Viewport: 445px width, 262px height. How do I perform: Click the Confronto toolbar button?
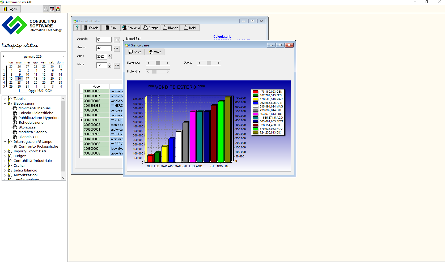coord(131,28)
